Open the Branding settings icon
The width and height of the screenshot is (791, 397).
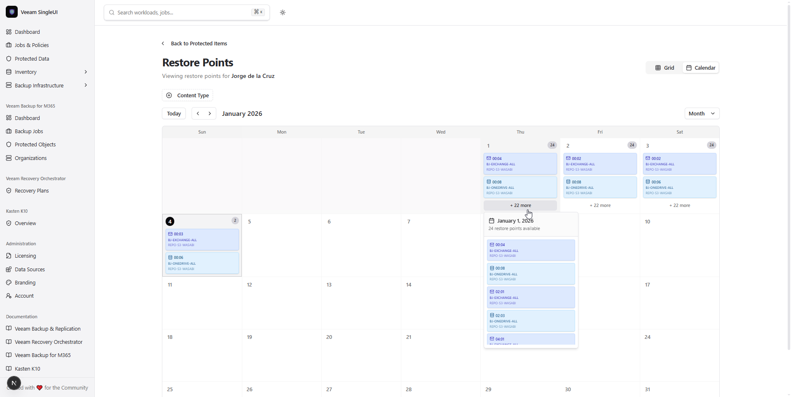9,282
